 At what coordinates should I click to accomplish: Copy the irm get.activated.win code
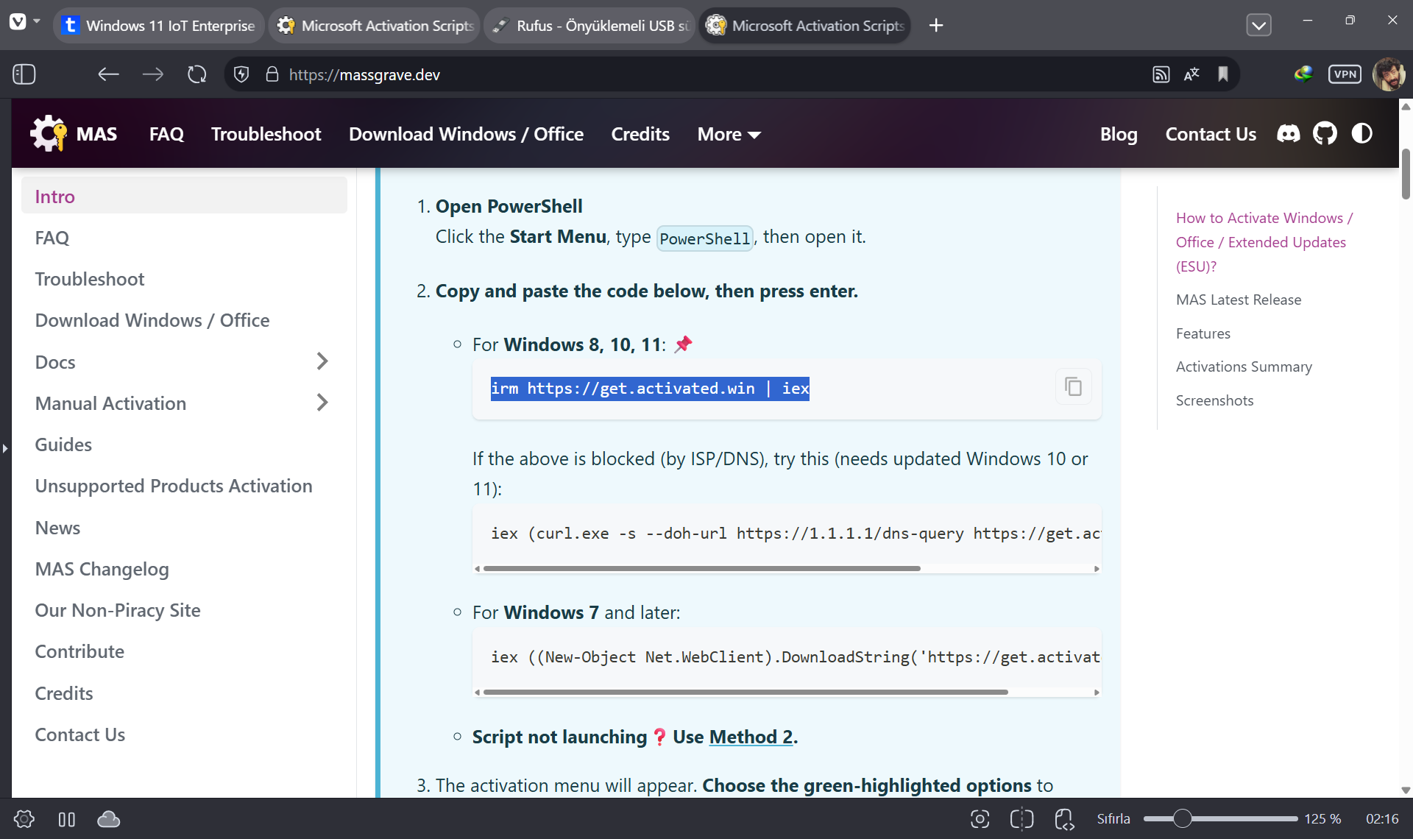tap(1074, 386)
